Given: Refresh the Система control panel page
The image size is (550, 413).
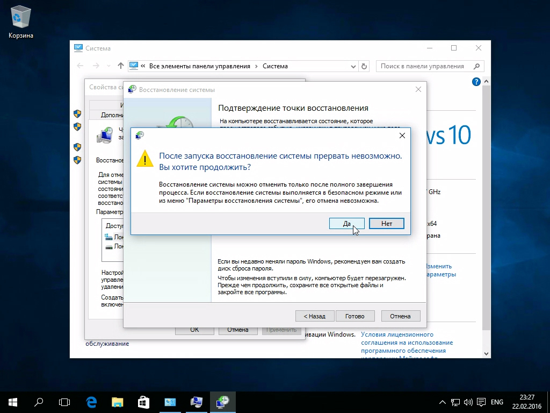Looking at the screenshot, I should 364,66.
